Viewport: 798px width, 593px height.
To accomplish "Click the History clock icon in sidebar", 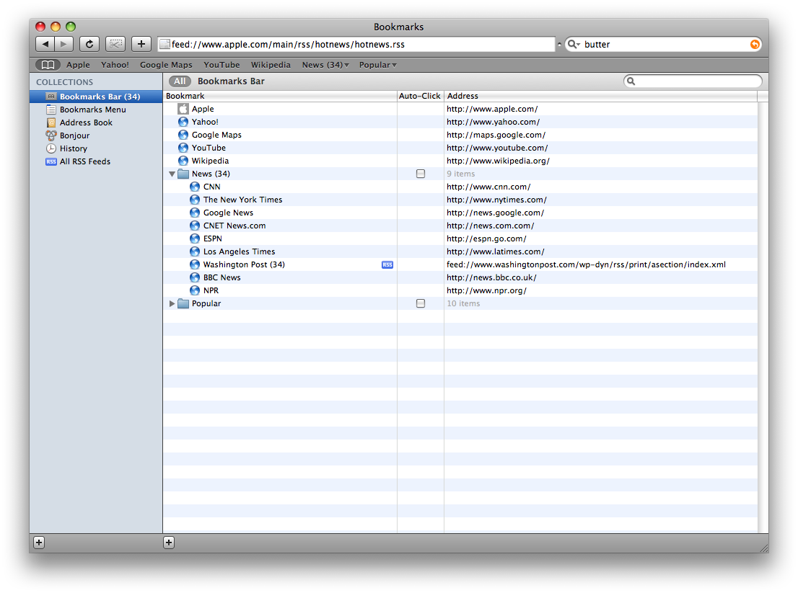I will coord(51,148).
